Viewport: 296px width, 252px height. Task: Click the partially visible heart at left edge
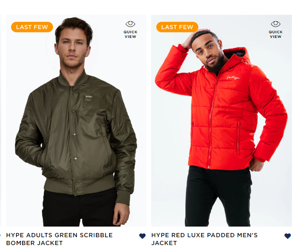click(x=0, y=235)
